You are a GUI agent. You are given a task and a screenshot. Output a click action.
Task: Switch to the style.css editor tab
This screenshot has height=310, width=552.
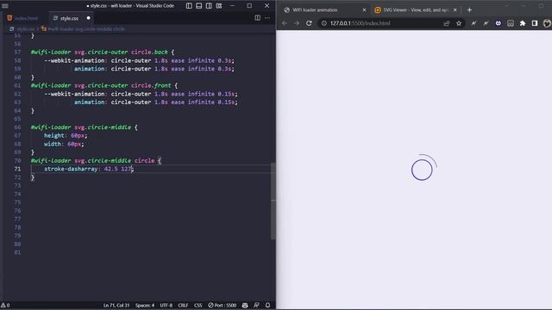coord(69,18)
